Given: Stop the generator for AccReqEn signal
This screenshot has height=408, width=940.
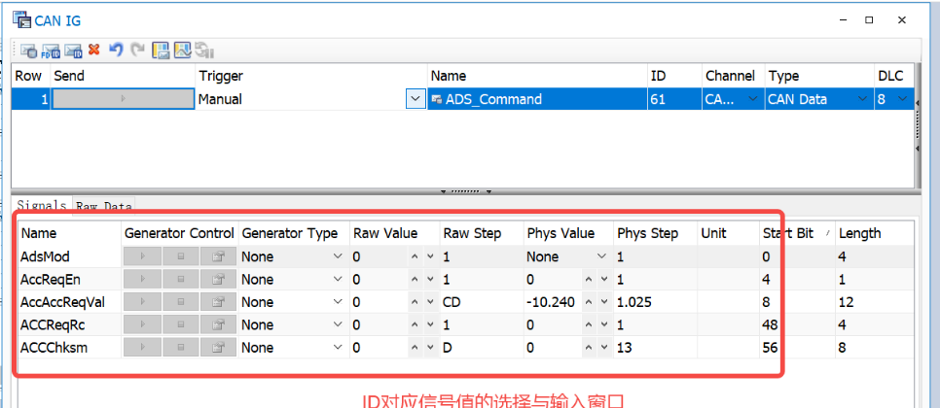Looking at the screenshot, I should [x=180, y=280].
